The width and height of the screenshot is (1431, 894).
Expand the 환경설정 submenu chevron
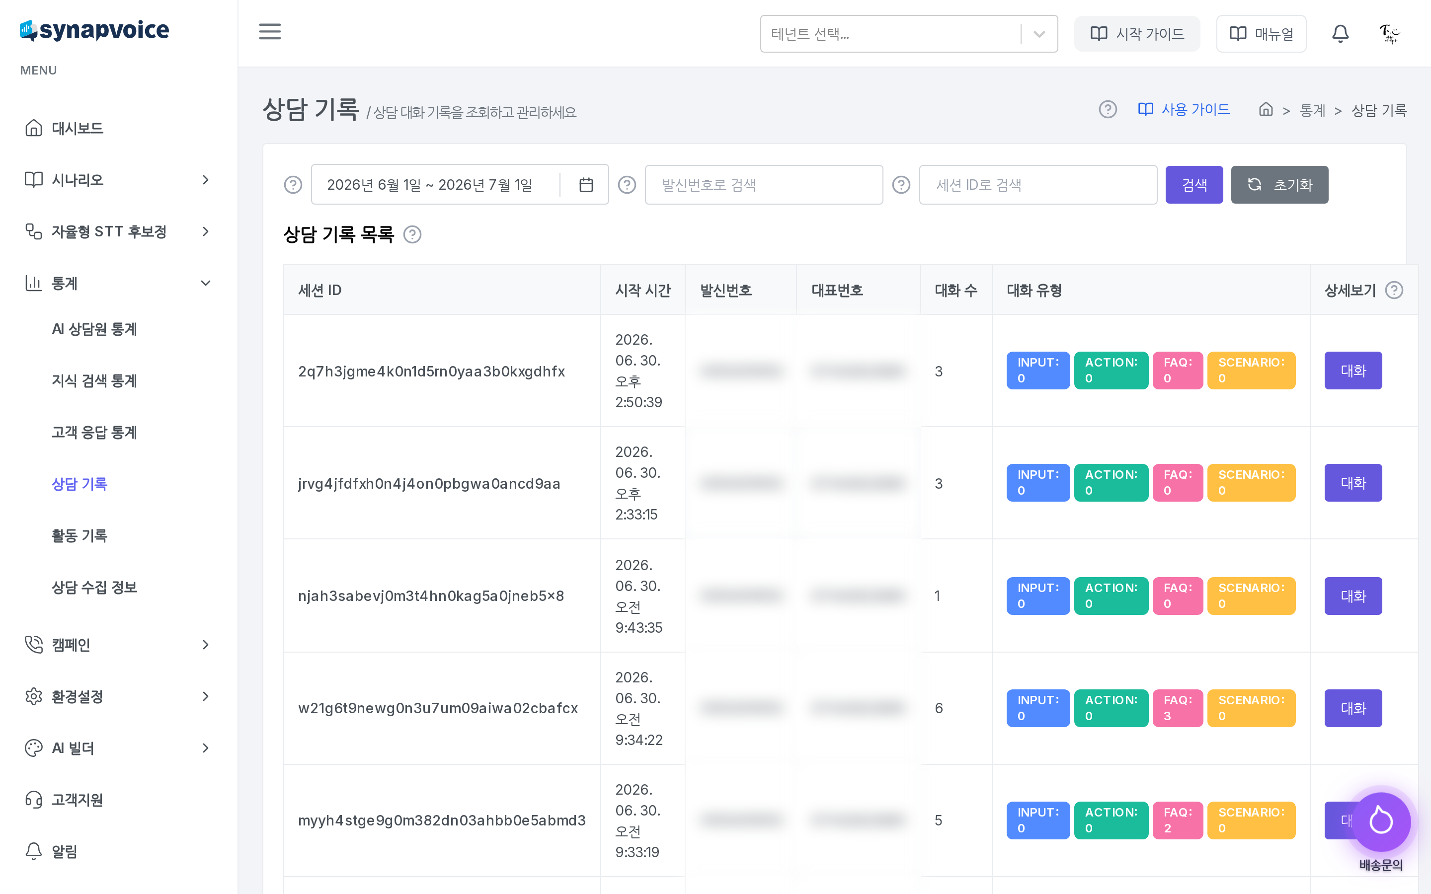click(205, 696)
